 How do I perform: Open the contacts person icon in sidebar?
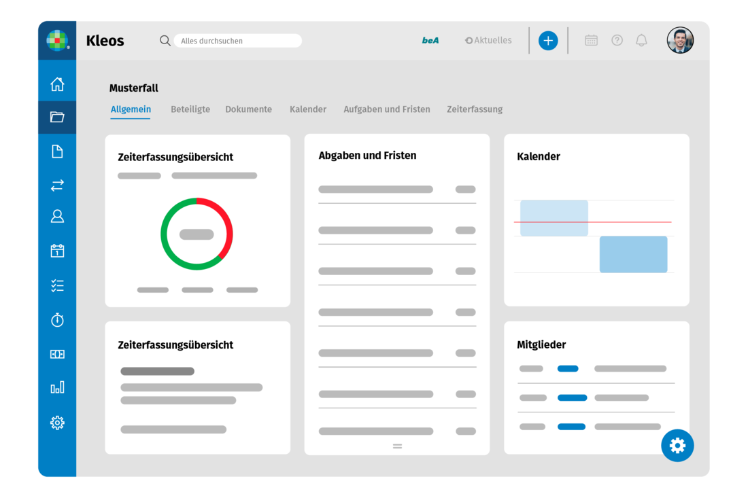pos(57,217)
